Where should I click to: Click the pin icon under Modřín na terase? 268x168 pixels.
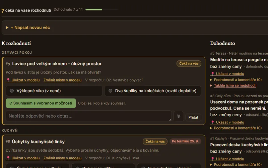tap(212, 74)
